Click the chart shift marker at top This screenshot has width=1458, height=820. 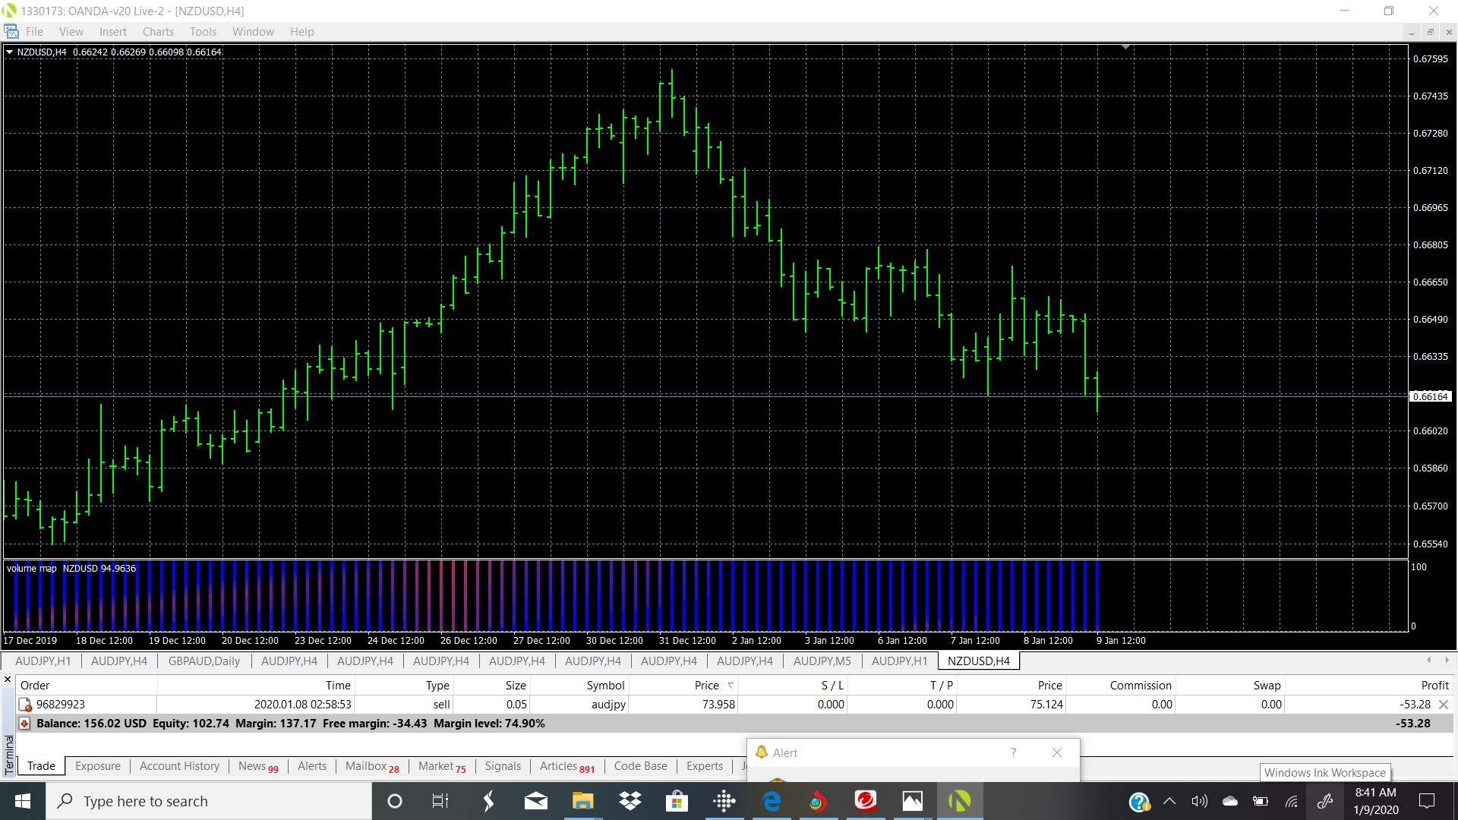tap(1126, 47)
